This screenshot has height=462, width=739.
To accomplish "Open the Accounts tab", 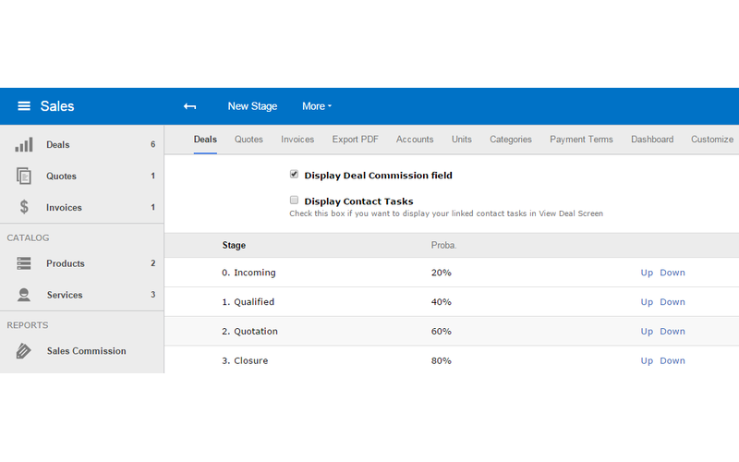I will [x=415, y=140].
